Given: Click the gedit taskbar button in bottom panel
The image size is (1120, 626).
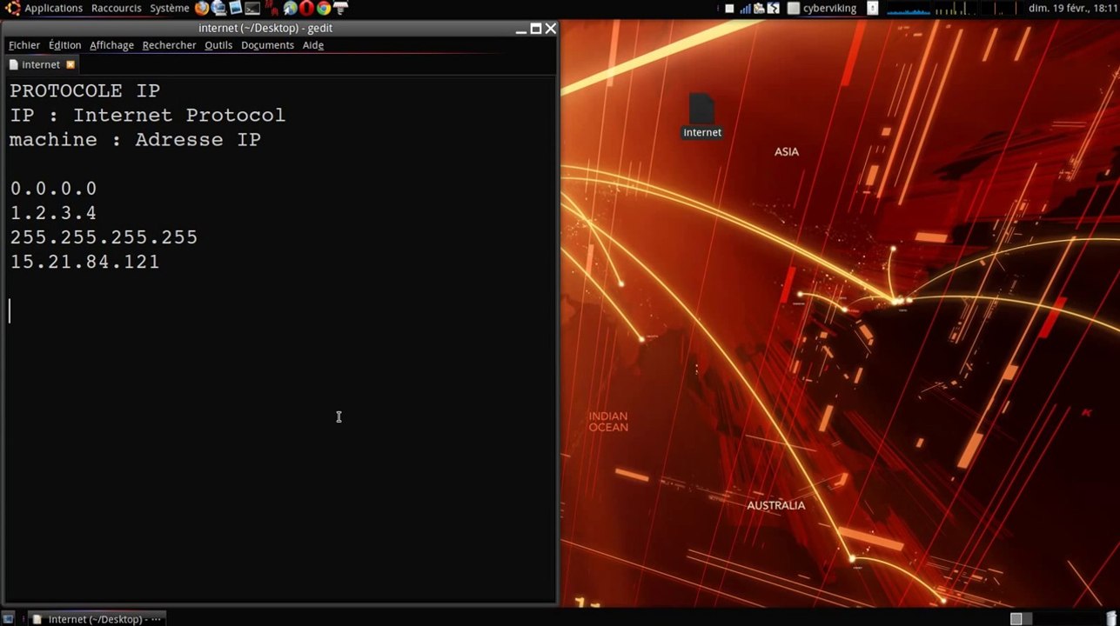Looking at the screenshot, I should pyautogui.click(x=96, y=619).
